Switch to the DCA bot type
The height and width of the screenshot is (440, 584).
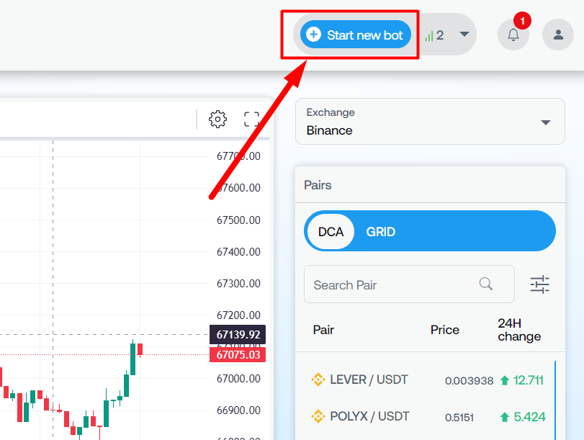331,232
